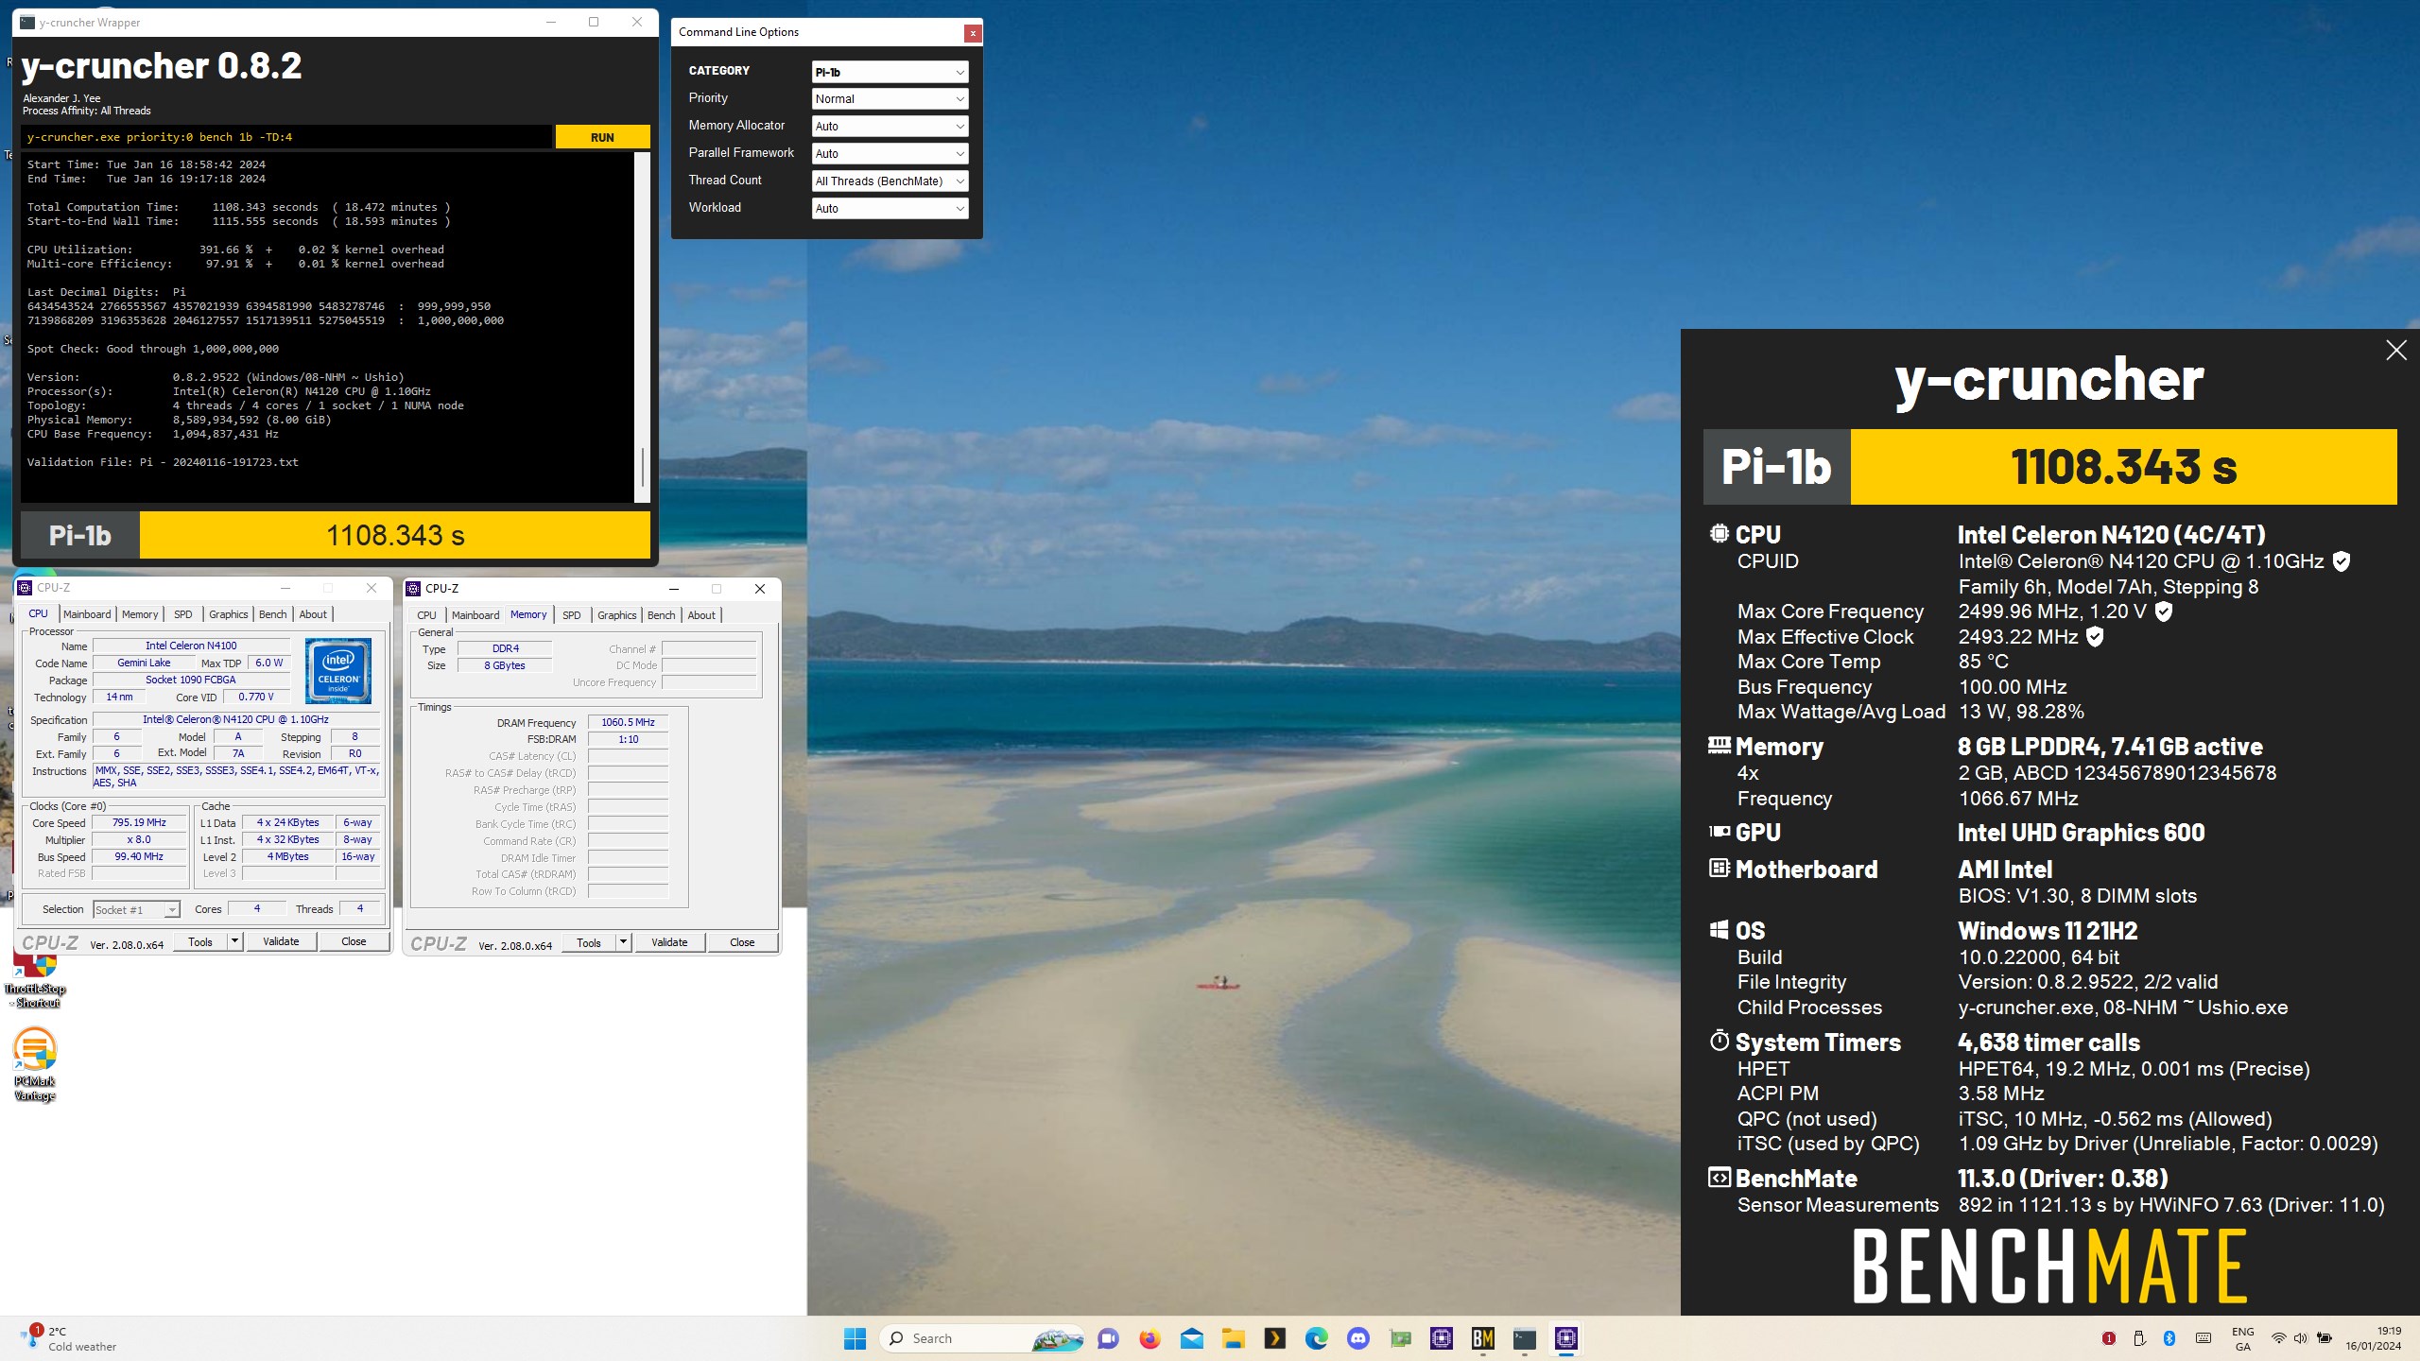Expand the Memory Allocator dropdown
This screenshot has width=2420, height=1361.
tap(890, 127)
